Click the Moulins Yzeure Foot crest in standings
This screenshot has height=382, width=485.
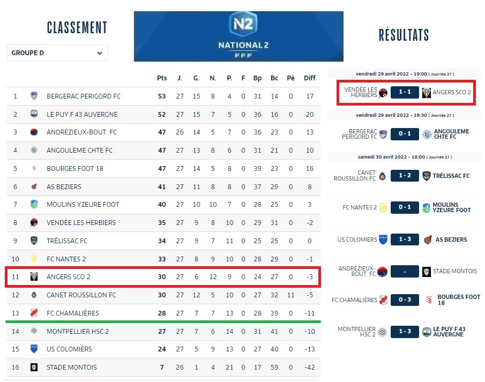pos(34,204)
